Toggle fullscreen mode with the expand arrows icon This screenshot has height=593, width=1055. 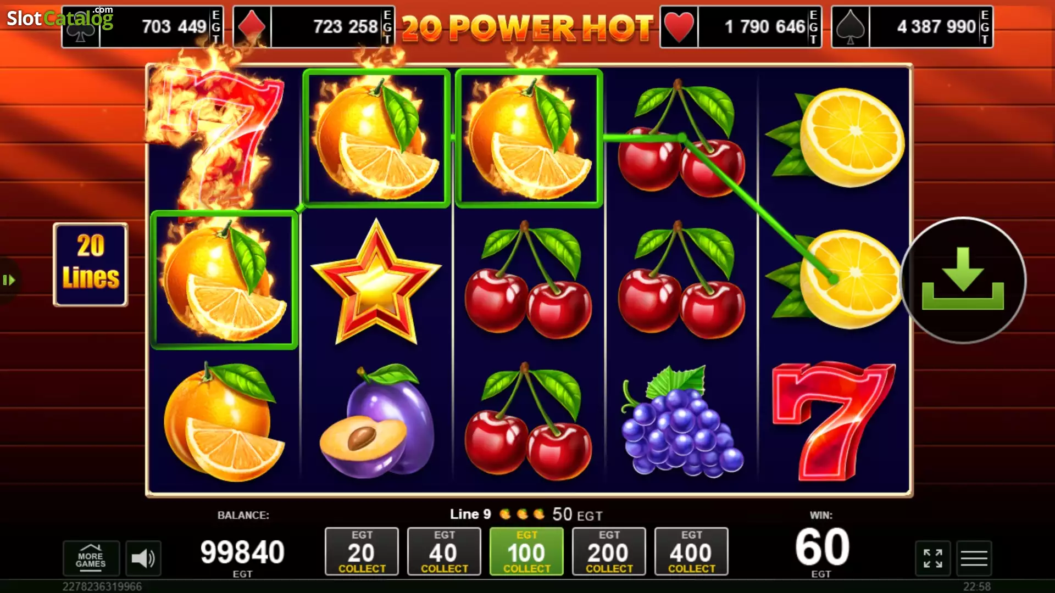pyautogui.click(x=932, y=558)
